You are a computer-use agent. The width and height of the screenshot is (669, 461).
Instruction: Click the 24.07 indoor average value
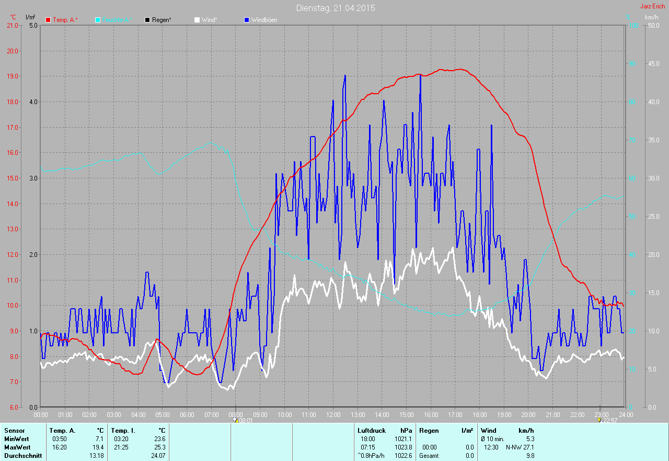click(157, 456)
